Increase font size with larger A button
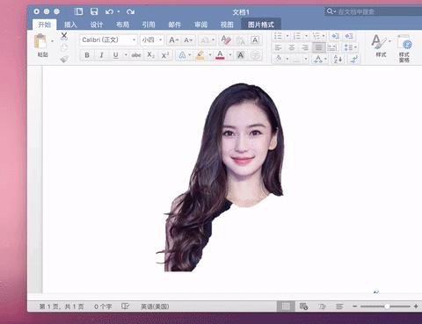422x324 pixels. (x=174, y=40)
